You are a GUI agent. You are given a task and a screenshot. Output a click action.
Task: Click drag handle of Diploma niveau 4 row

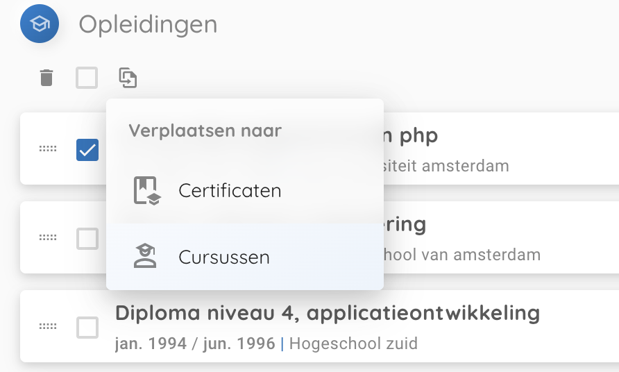pyautogui.click(x=48, y=326)
